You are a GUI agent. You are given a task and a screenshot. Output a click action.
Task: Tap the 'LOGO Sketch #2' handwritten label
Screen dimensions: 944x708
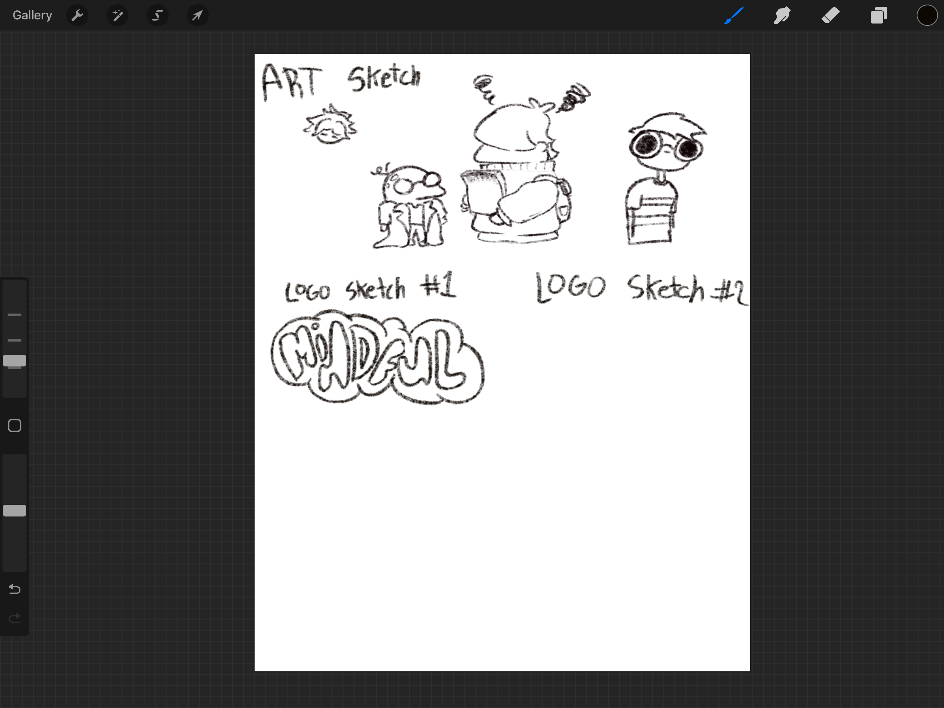click(x=640, y=288)
